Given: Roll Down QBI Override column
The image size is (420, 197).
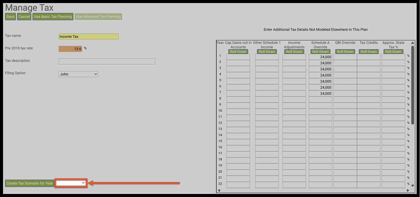Looking at the screenshot, I should pyautogui.click(x=345, y=51).
